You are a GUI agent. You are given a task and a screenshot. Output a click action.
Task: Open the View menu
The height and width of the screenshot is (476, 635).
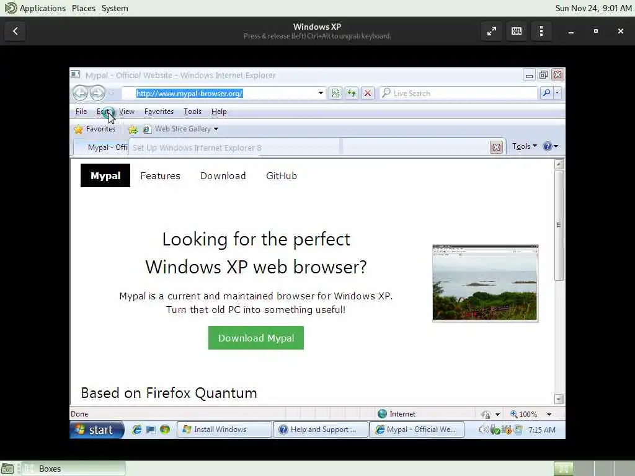[x=127, y=112]
